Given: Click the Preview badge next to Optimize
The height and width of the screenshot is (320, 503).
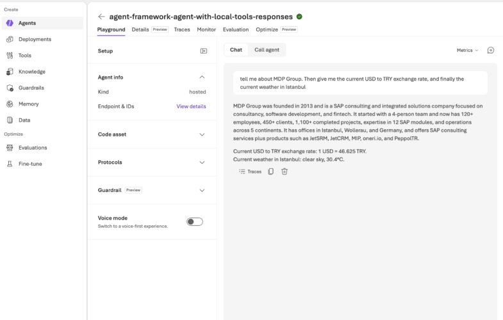Looking at the screenshot, I should 289,29.
